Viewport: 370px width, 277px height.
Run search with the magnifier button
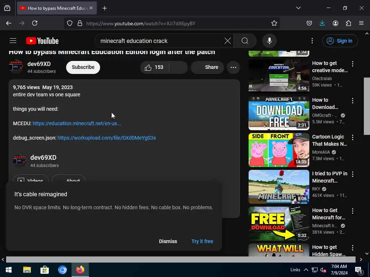(x=245, y=41)
